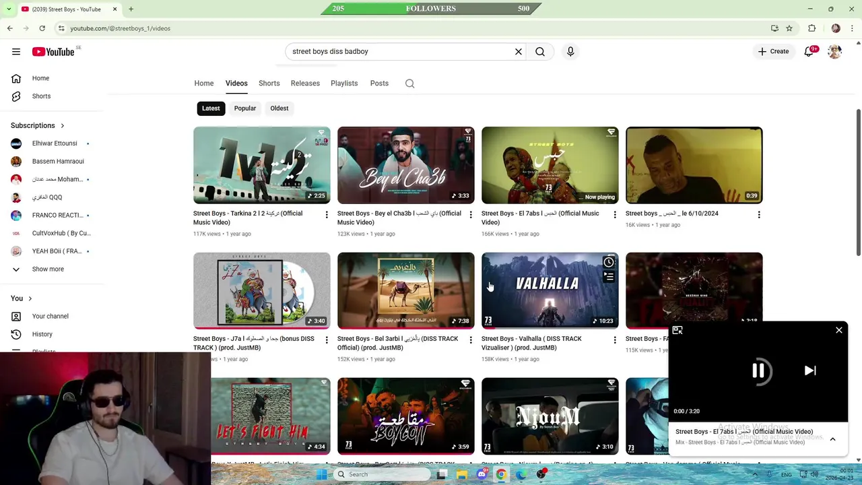
Task: Click the Create button
Action: click(773, 51)
